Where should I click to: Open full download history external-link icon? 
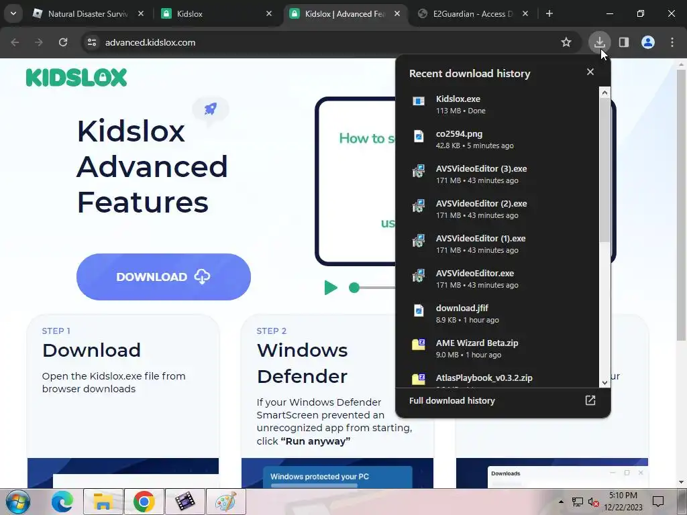click(x=590, y=400)
